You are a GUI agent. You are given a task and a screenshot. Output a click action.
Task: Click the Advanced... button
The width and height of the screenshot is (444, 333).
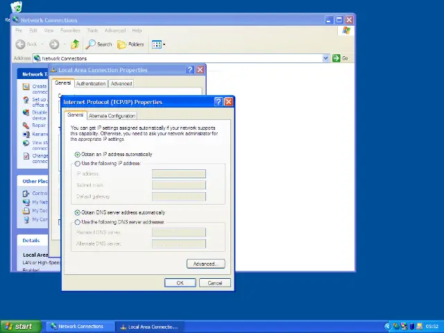(x=205, y=264)
